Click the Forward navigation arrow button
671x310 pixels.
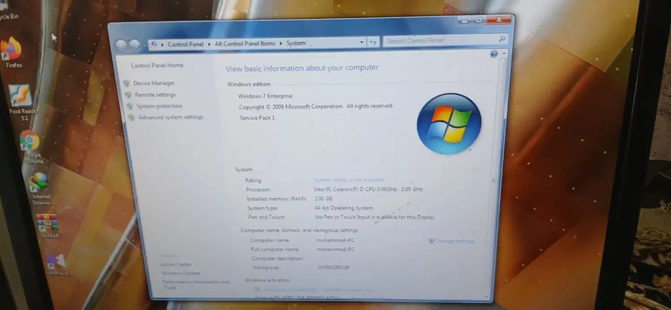[x=135, y=45]
